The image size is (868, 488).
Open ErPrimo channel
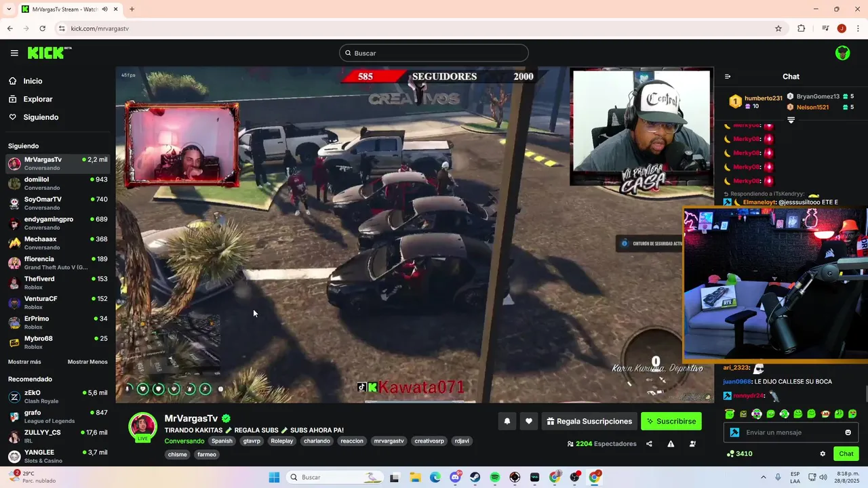coord(58,323)
